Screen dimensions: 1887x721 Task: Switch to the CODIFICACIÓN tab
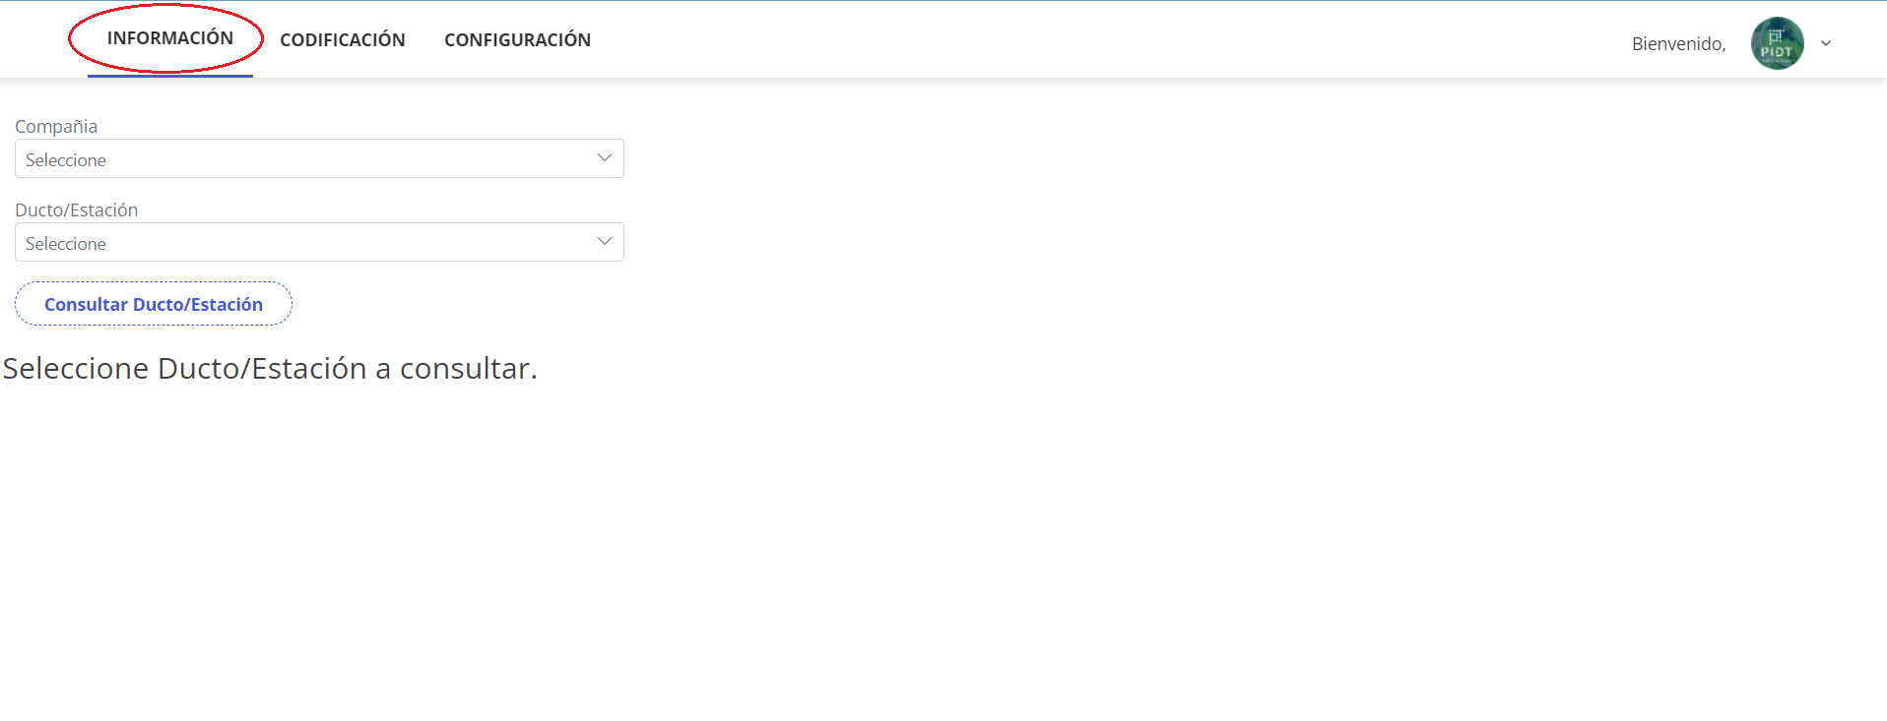pos(342,40)
